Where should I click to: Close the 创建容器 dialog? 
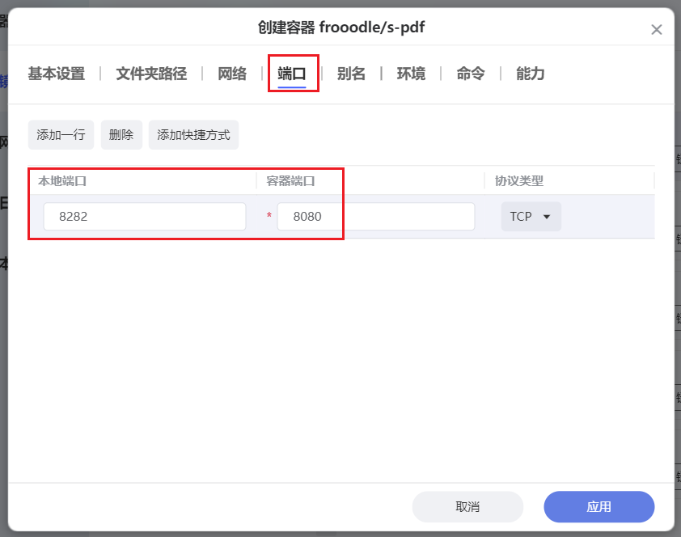(657, 30)
